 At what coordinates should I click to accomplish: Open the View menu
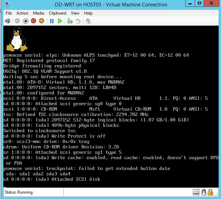[75, 13]
